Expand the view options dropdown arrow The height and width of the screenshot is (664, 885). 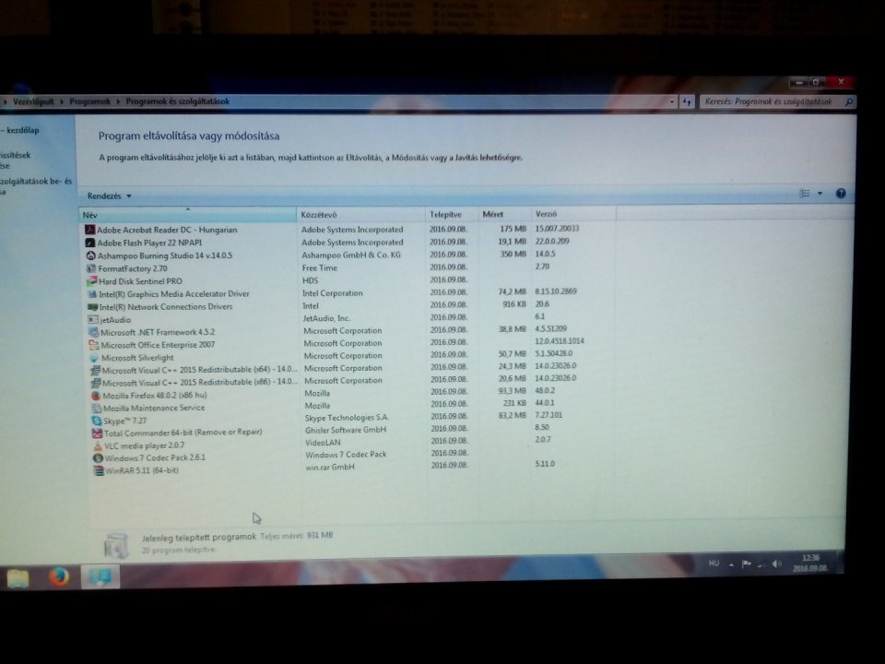[820, 193]
